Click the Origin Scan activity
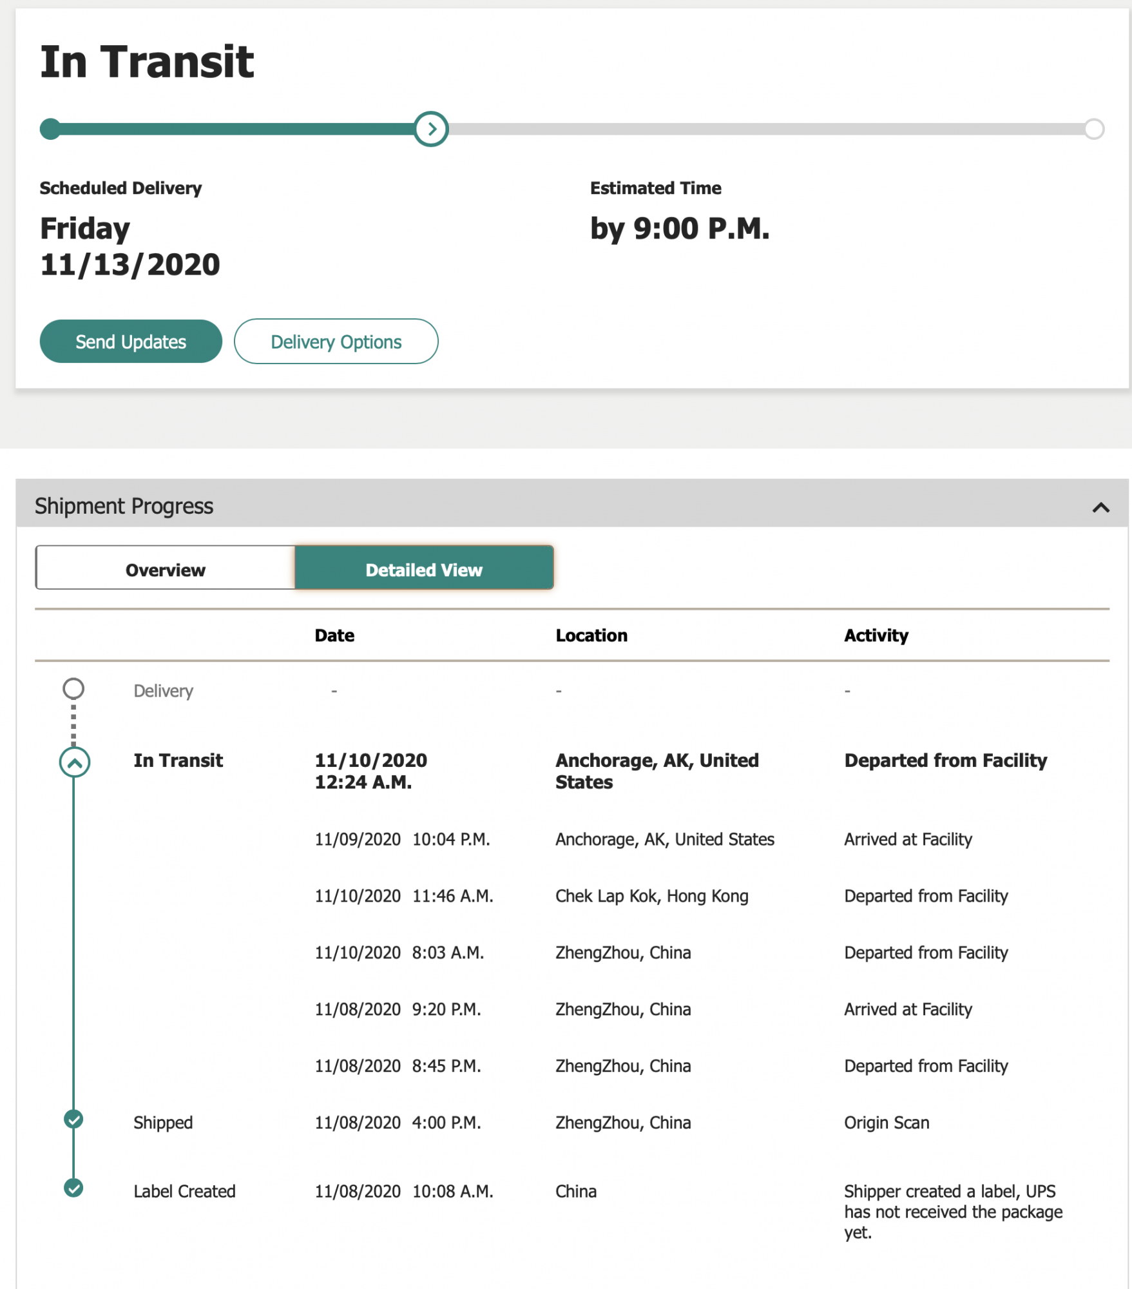 [x=887, y=1123]
